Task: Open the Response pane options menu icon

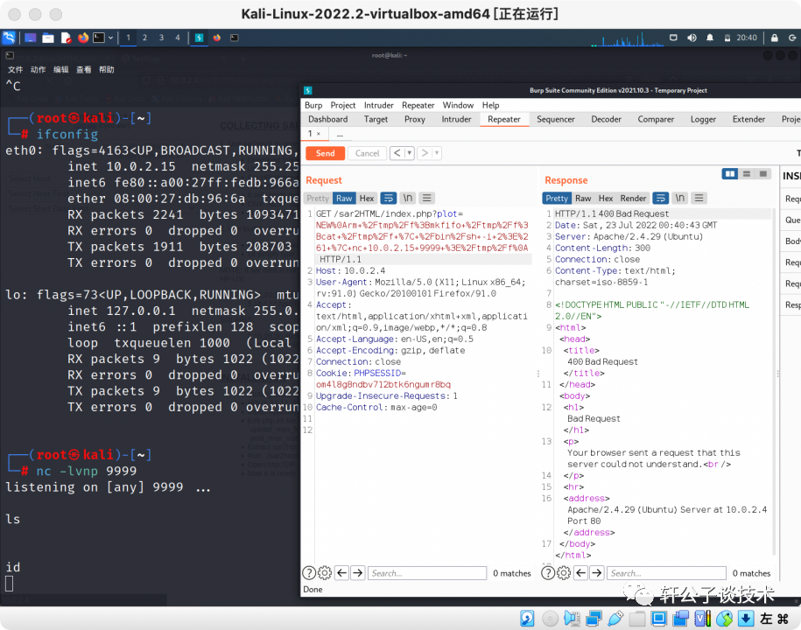Action: click(x=699, y=198)
